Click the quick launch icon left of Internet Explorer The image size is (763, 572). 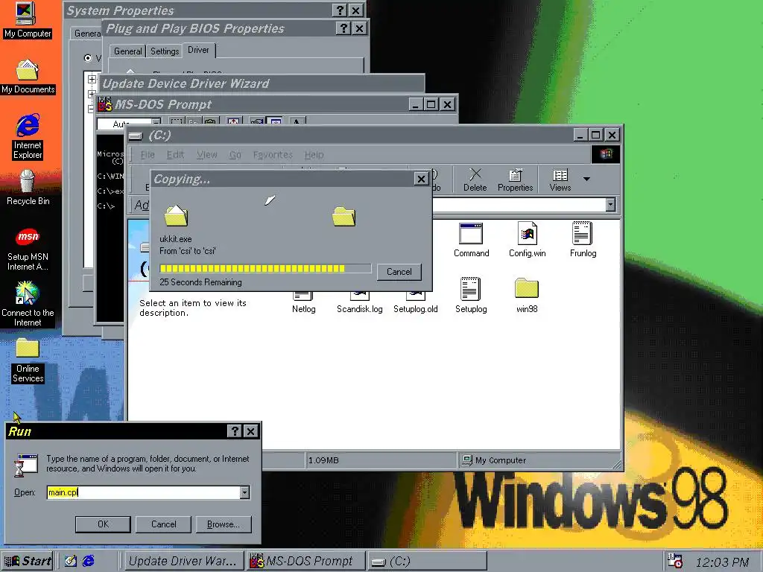(71, 561)
